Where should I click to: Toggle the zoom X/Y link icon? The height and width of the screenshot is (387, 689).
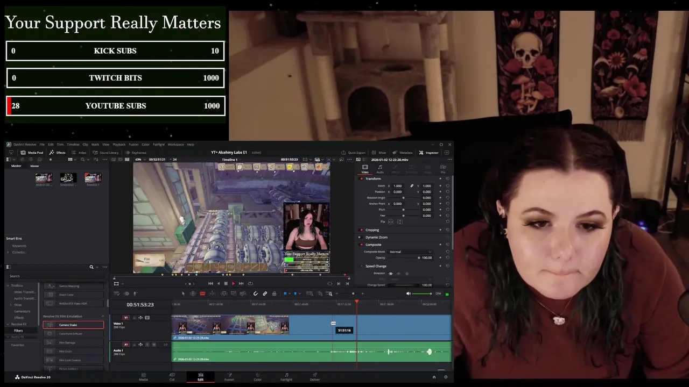pyautogui.click(x=412, y=185)
